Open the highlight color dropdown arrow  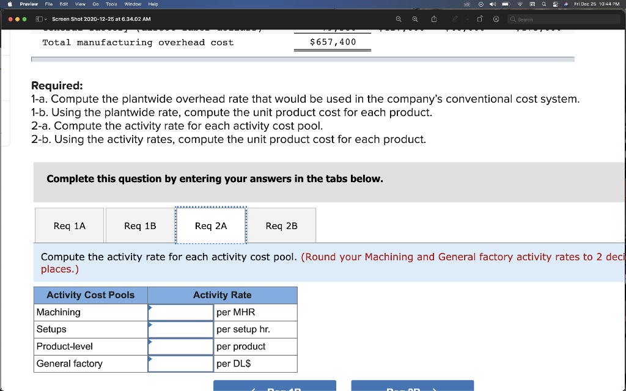[467, 19]
